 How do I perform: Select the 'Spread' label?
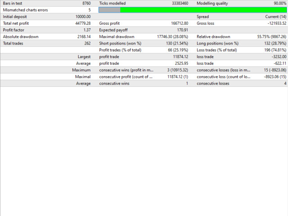(x=203, y=17)
